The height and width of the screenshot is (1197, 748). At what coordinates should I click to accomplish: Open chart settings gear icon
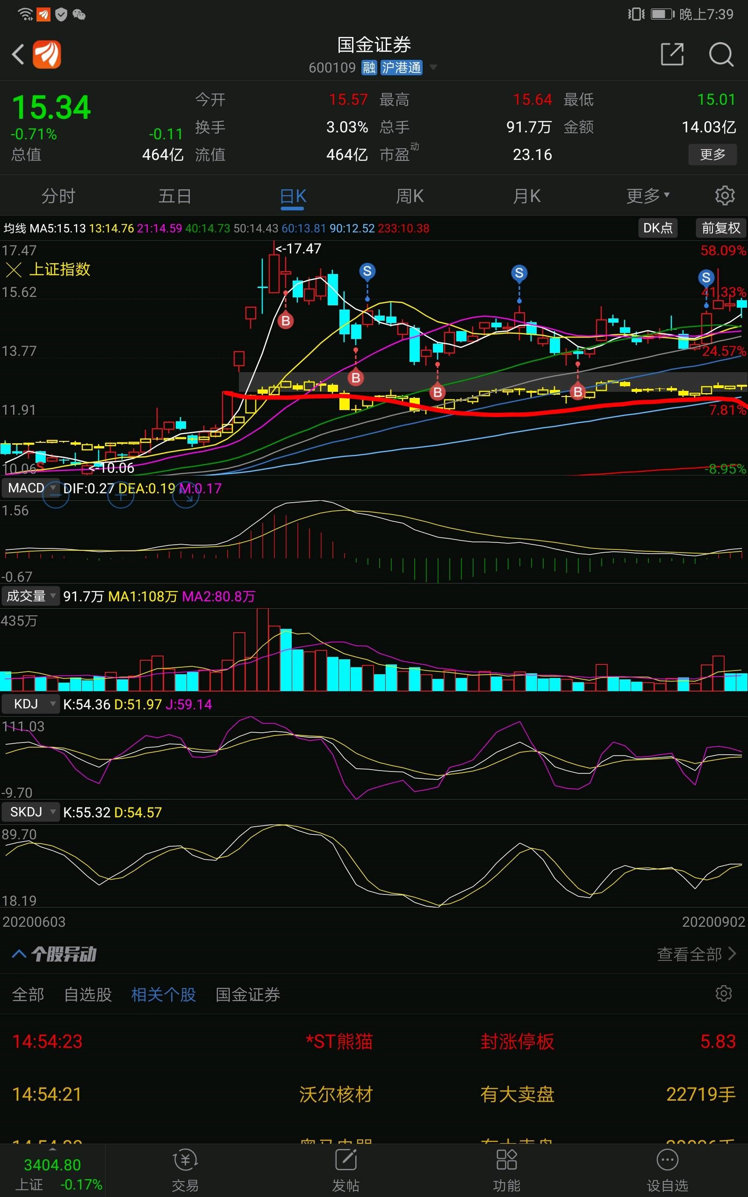click(x=725, y=196)
